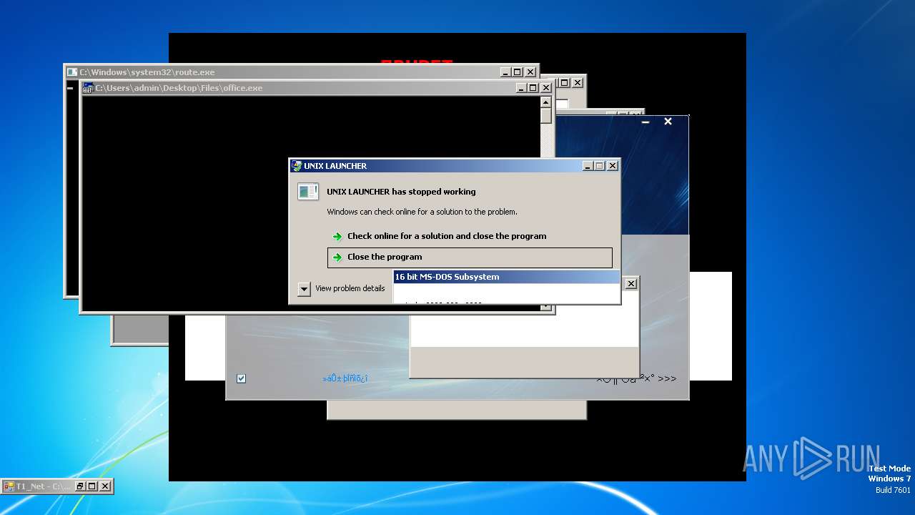Click the View problem details label
The width and height of the screenshot is (915, 515).
point(350,288)
